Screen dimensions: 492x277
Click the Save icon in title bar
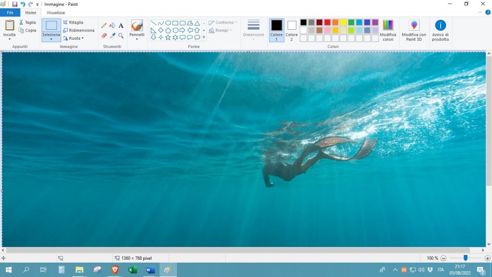pyautogui.click(x=15, y=4)
